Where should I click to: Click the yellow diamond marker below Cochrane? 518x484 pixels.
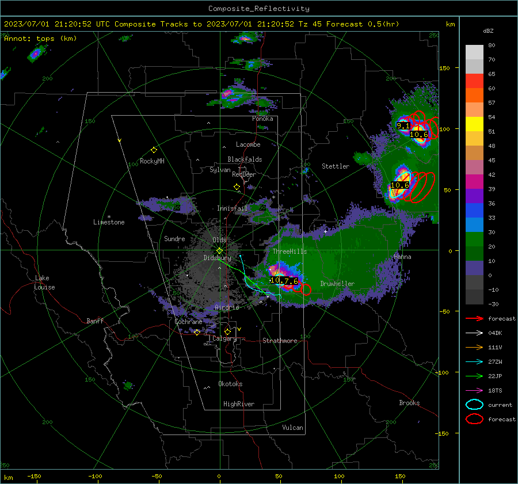[x=197, y=332]
